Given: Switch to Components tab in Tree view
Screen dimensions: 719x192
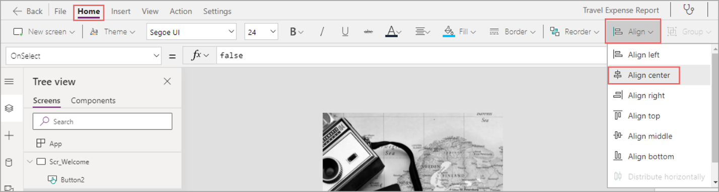Looking at the screenshot, I should coord(93,100).
